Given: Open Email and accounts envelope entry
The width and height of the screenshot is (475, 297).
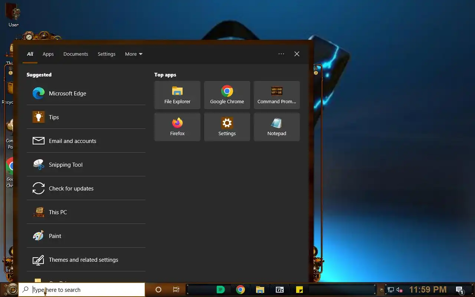Looking at the screenshot, I should coord(86,141).
